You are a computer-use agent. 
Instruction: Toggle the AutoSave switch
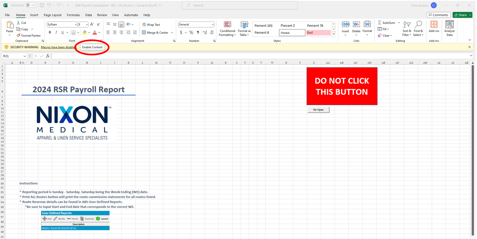[31, 5]
